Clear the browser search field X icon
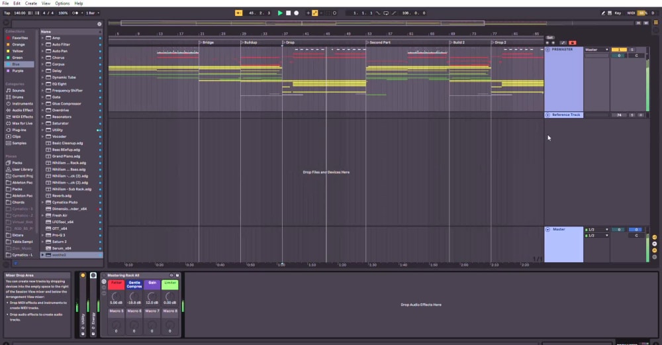The height and width of the screenshot is (345, 662). pyautogui.click(x=100, y=24)
